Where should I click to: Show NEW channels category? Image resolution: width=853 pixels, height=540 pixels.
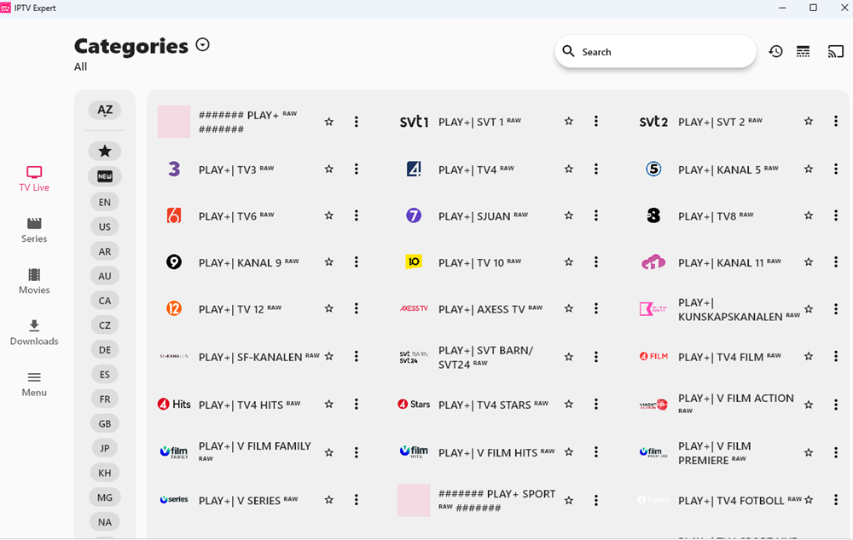105,176
